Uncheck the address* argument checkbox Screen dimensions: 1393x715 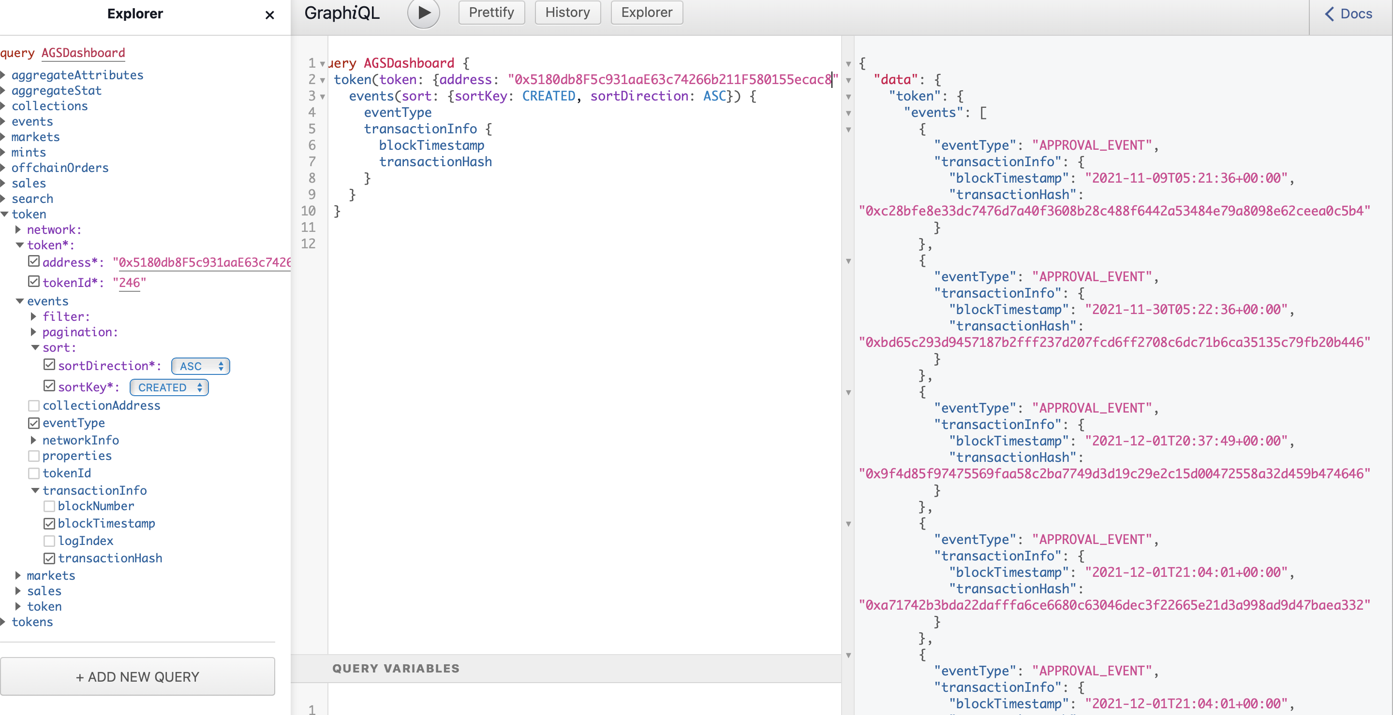tap(34, 261)
